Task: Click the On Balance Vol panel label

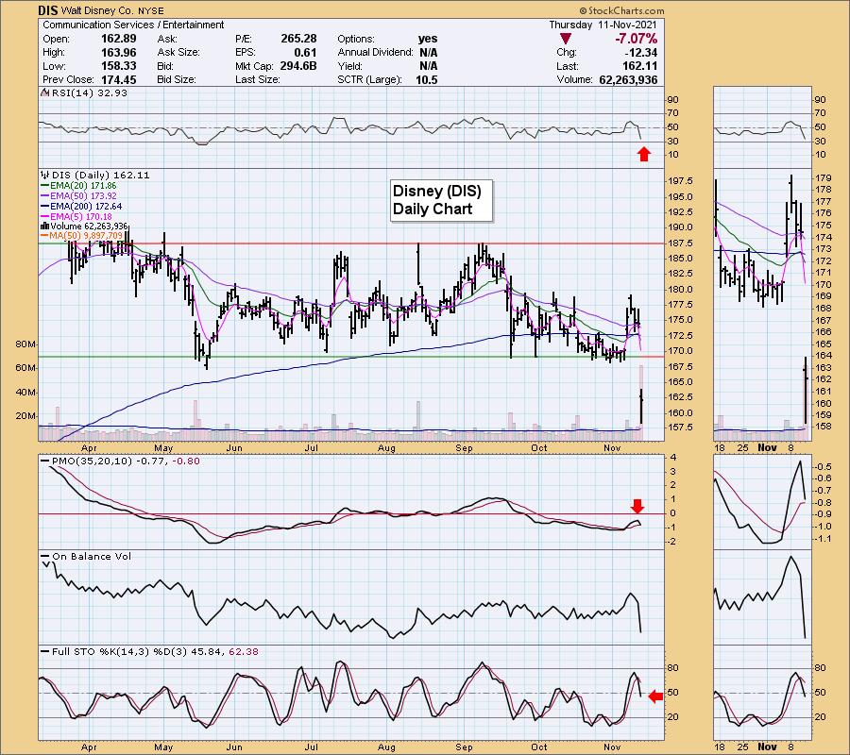Action: (x=91, y=556)
